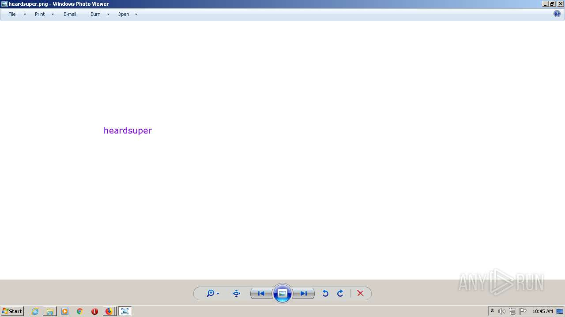This screenshot has height=317, width=565.
Task: Expand the zoom magnifier's dropdown arrow
Action: (218, 294)
